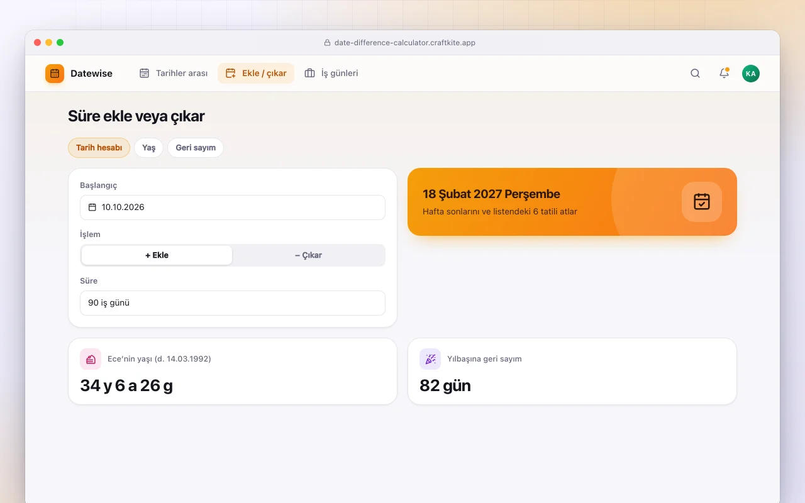Click the calendar icon inside the Başlangıç field
805x503 pixels.
(x=92, y=207)
